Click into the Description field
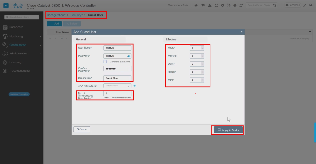This screenshot has height=164, width=316. [x=117, y=78]
